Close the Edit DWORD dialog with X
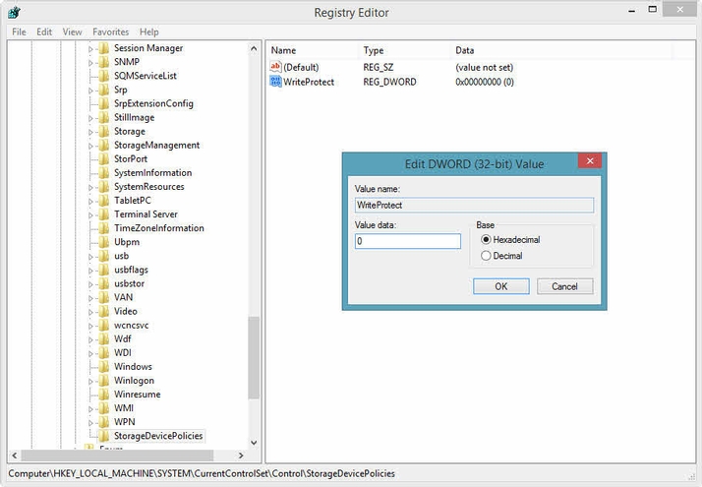 coord(590,160)
